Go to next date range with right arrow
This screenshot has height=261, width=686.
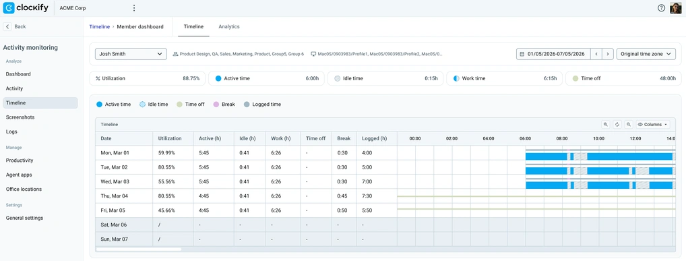click(x=608, y=54)
